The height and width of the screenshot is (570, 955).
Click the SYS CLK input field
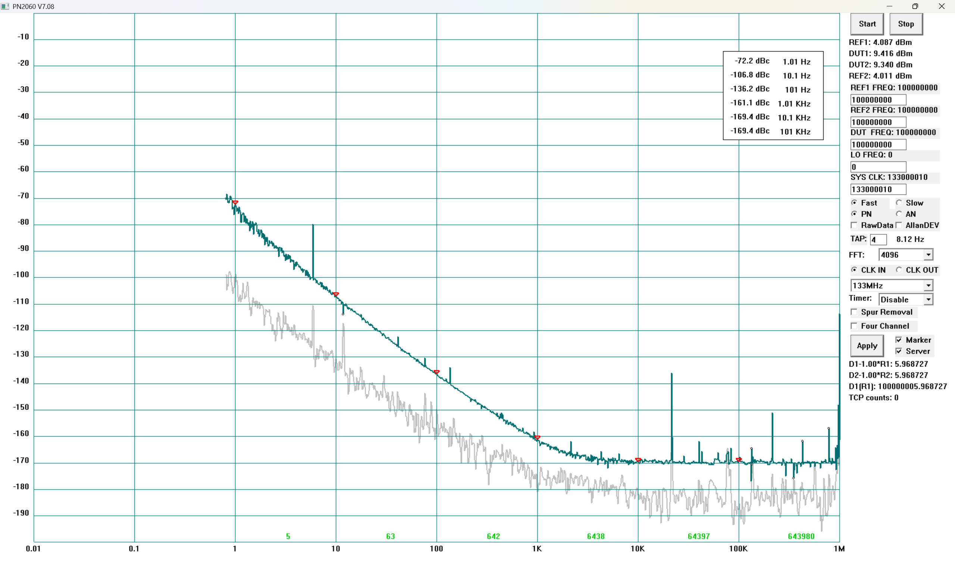click(878, 190)
